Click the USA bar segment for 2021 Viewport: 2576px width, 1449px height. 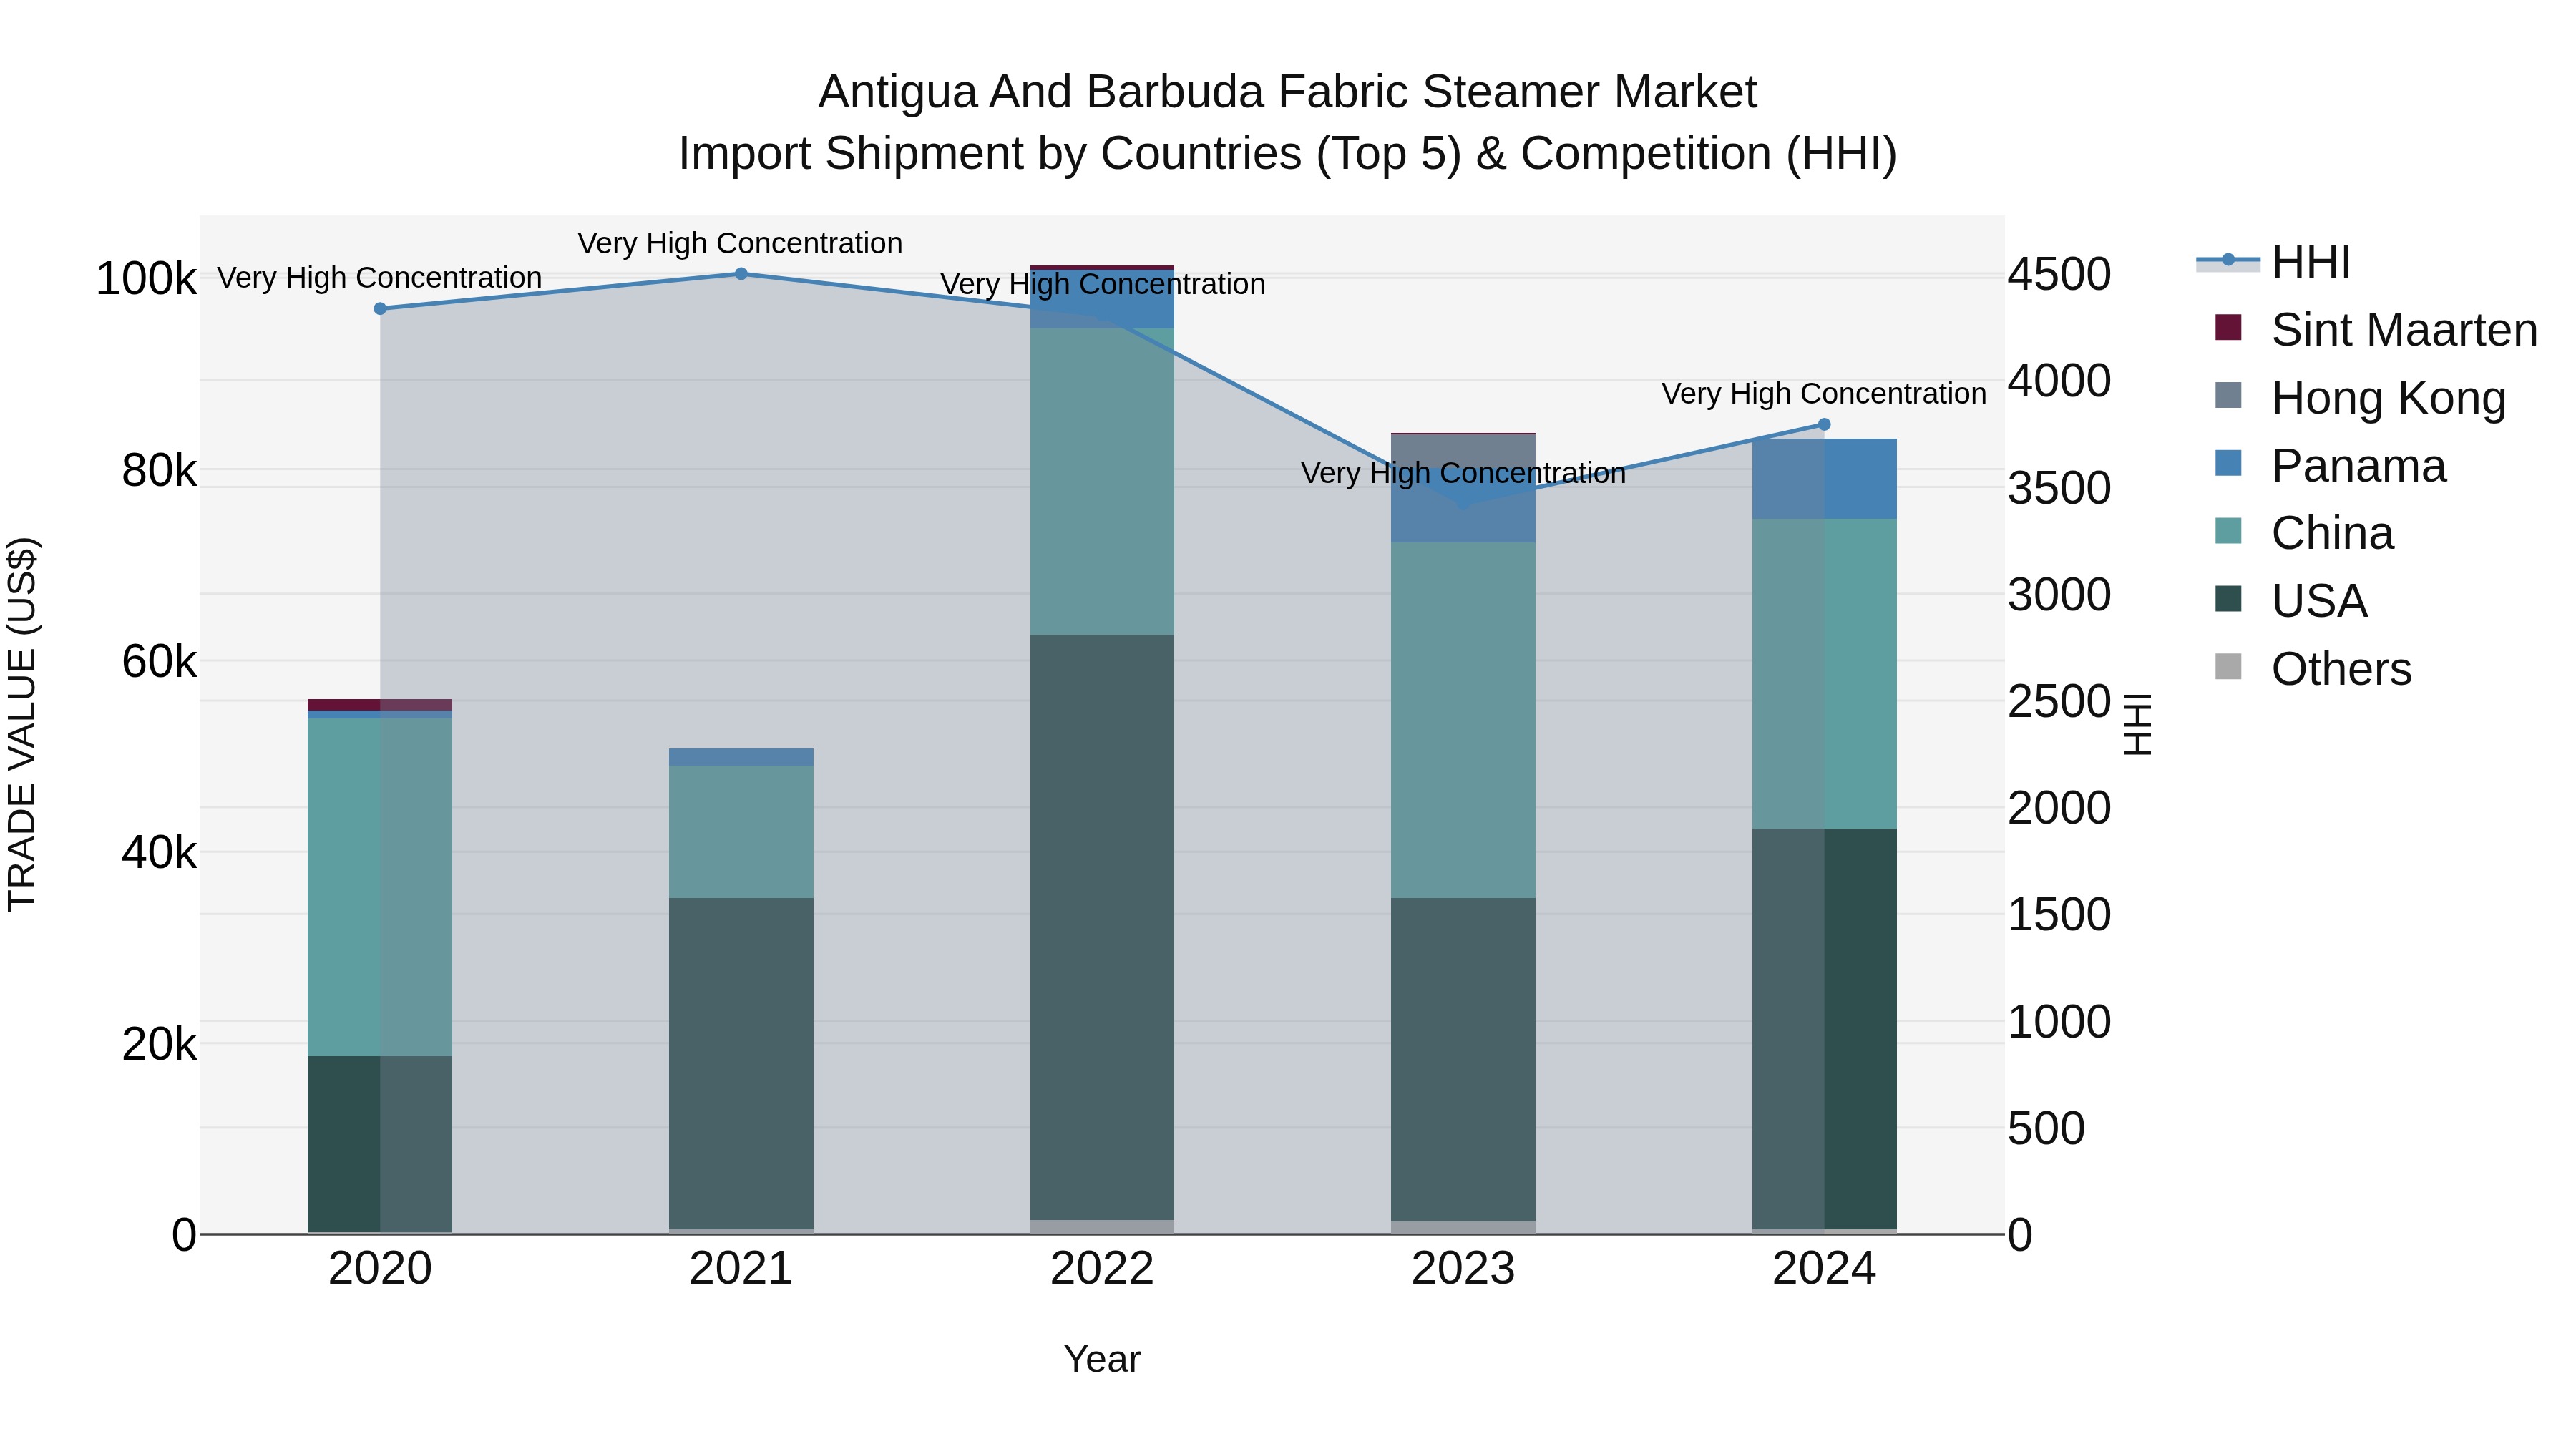pos(741,1064)
